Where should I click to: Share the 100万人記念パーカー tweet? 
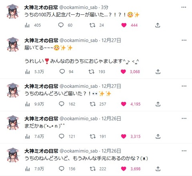click(158, 25)
